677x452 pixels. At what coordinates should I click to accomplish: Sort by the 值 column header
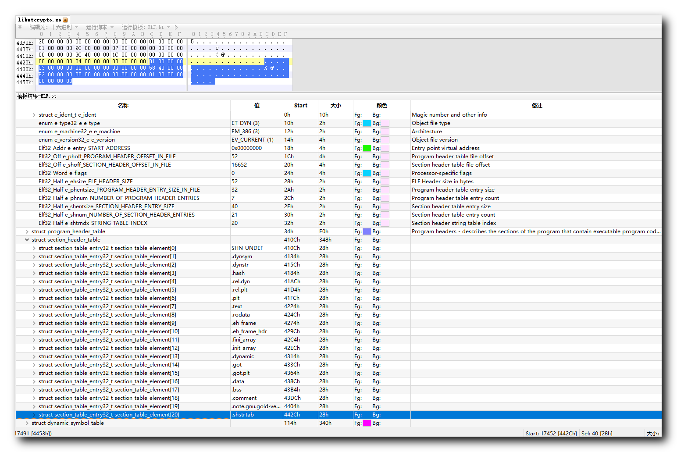pos(257,106)
